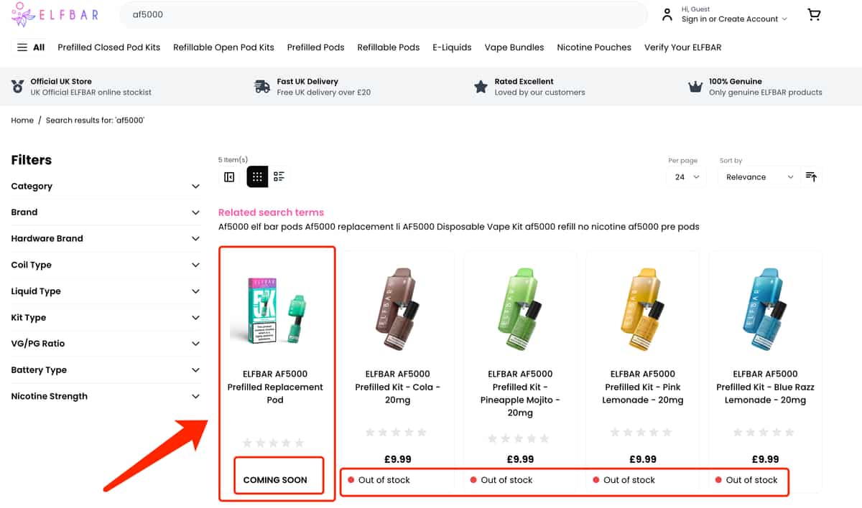The height and width of the screenshot is (508, 862).
Task: Open the Sort by Relevance dropdown
Action: [x=759, y=177]
